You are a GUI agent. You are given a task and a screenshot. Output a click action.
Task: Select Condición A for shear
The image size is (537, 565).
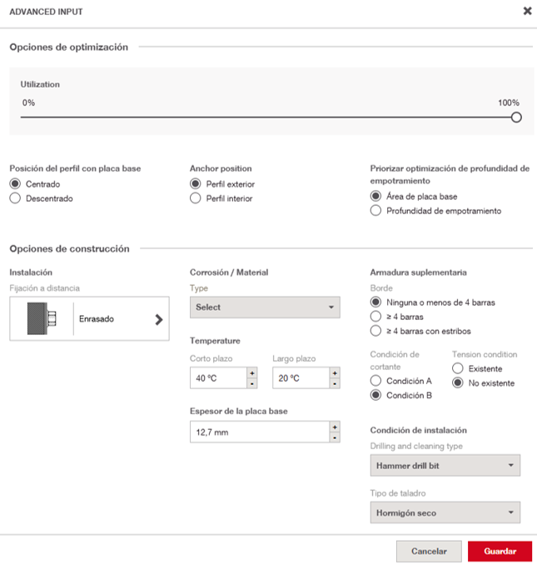pos(375,381)
